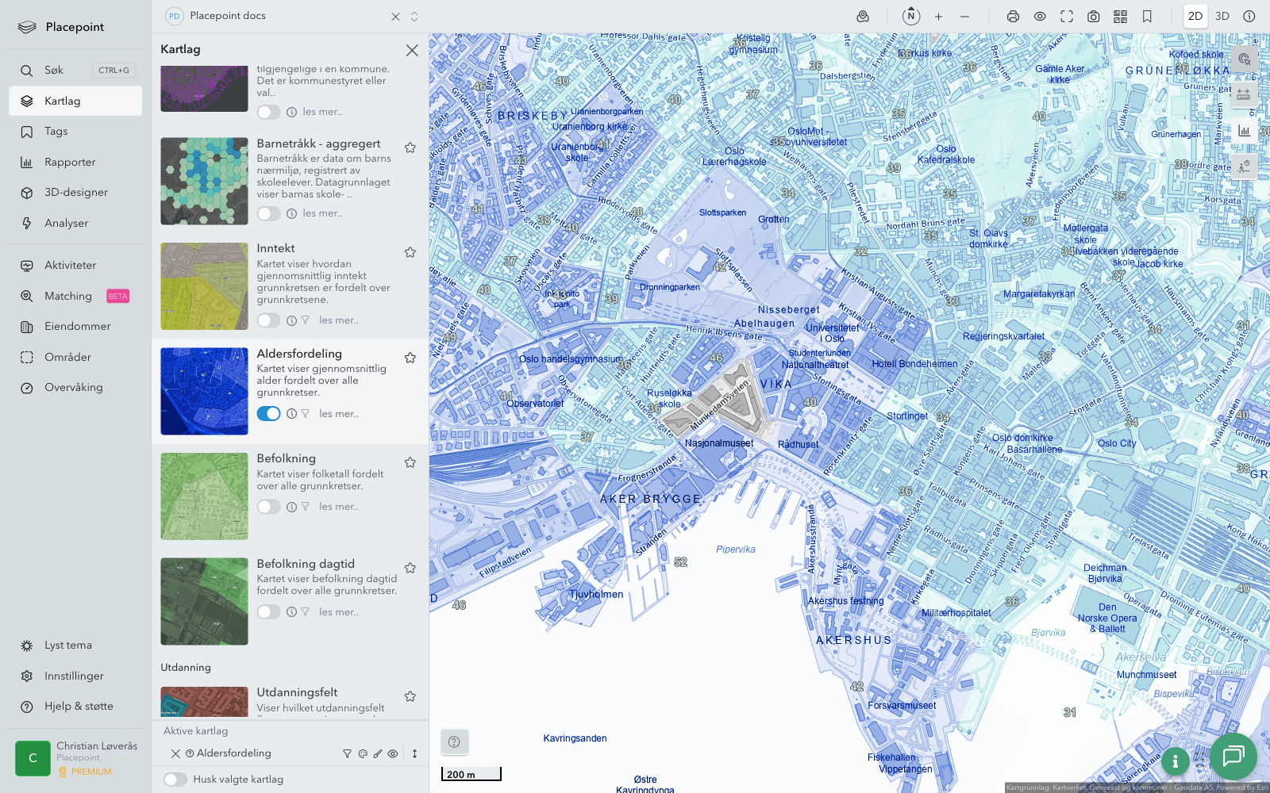Expand 'les mer..' under Barnetråkk - aggregert
1270x793 pixels.
322,213
